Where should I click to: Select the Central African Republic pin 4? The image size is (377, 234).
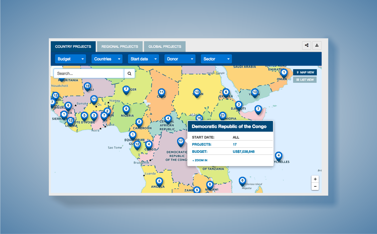[168, 119]
